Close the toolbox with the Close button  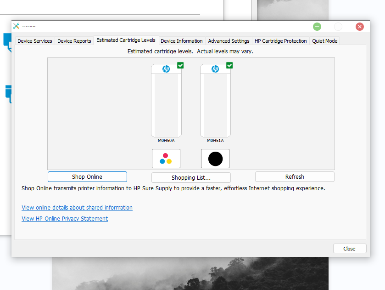[349, 249]
